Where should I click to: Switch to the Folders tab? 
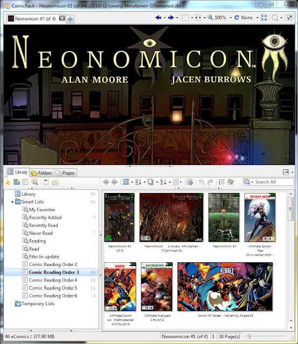(x=41, y=173)
